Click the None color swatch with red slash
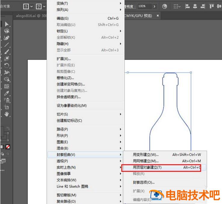This screenshot has width=222, height=204. pyautogui.click(x=8, y=147)
